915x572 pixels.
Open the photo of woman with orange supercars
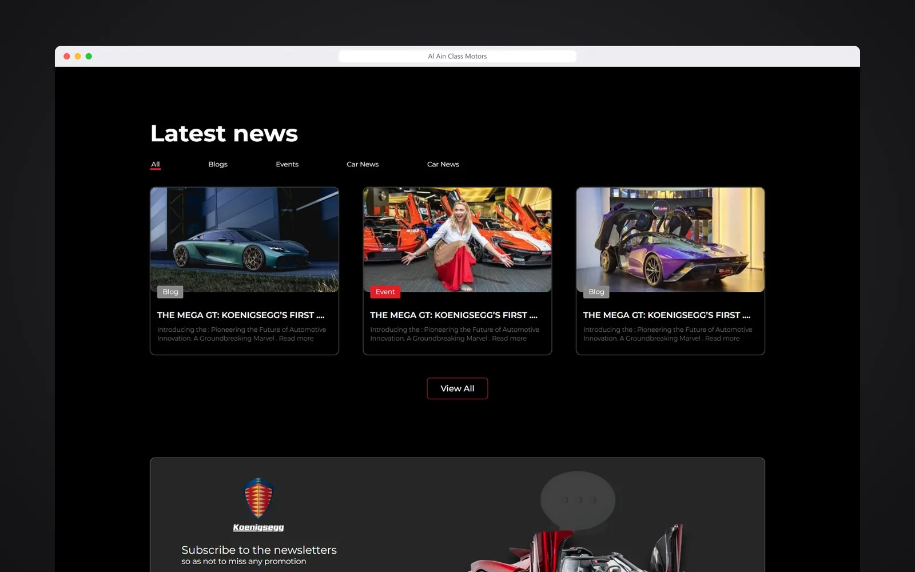pos(457,240)
